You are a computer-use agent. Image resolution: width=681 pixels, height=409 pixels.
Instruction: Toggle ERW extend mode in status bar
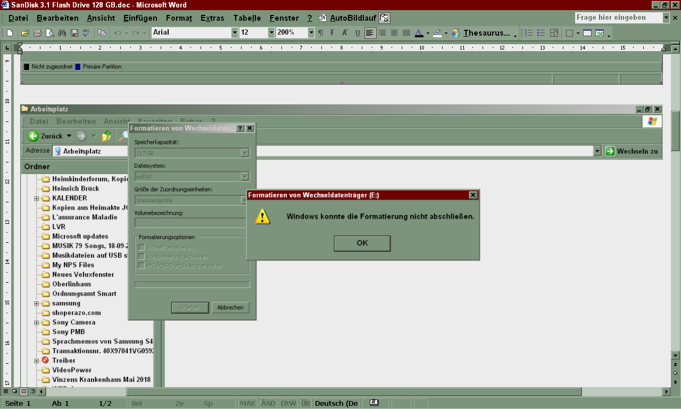pyautogui.click(x=288, y=403)
